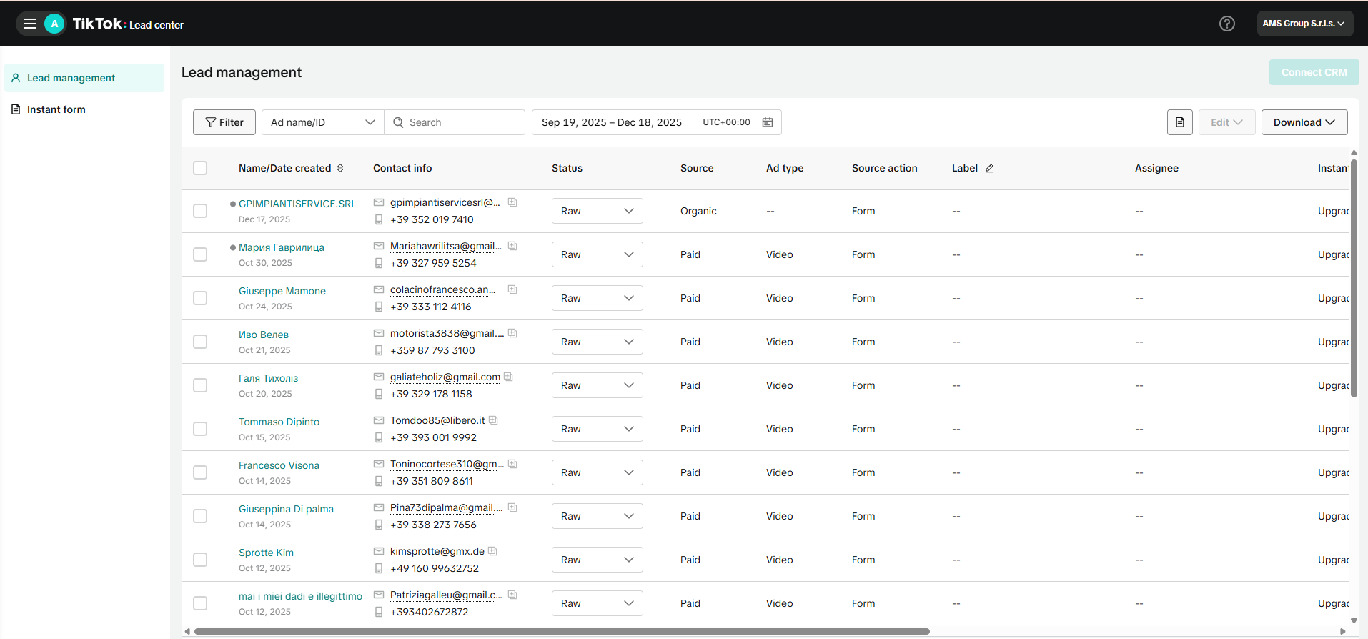Change status for Giuseppe Mamone

click(x=598, y=298)
